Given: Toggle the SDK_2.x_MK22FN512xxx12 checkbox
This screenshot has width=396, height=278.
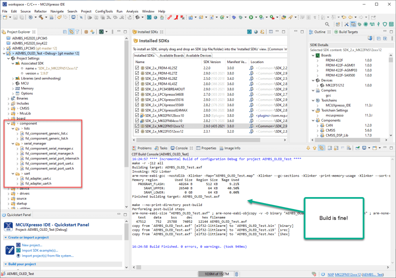Looking at the screenshot, I should pos(137,126).
